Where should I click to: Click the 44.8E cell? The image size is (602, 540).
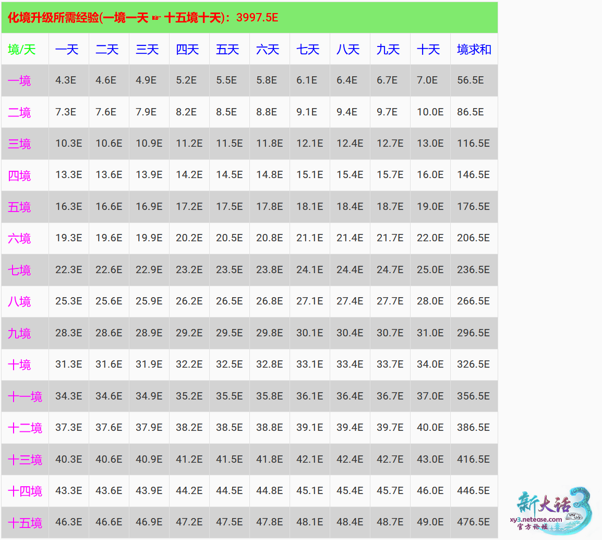point(270,491)
